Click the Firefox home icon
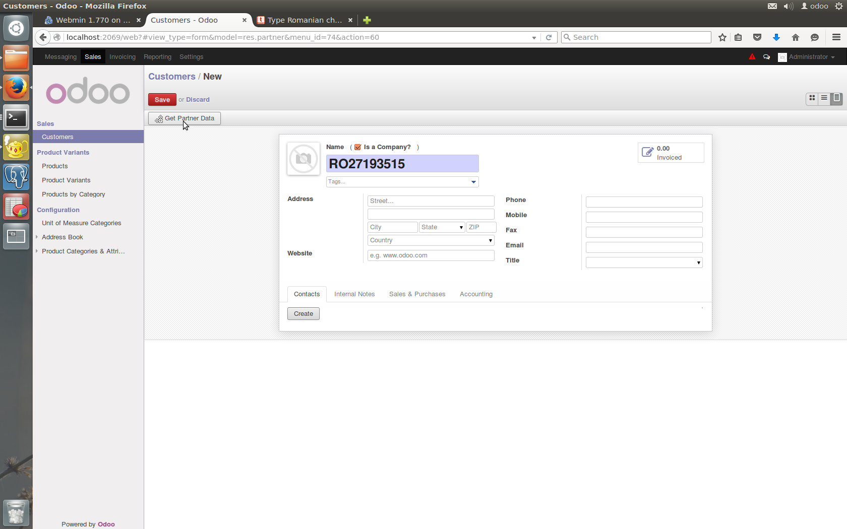Image resolution: width=847 pixels, height=529 pixels. click(795, 37)
